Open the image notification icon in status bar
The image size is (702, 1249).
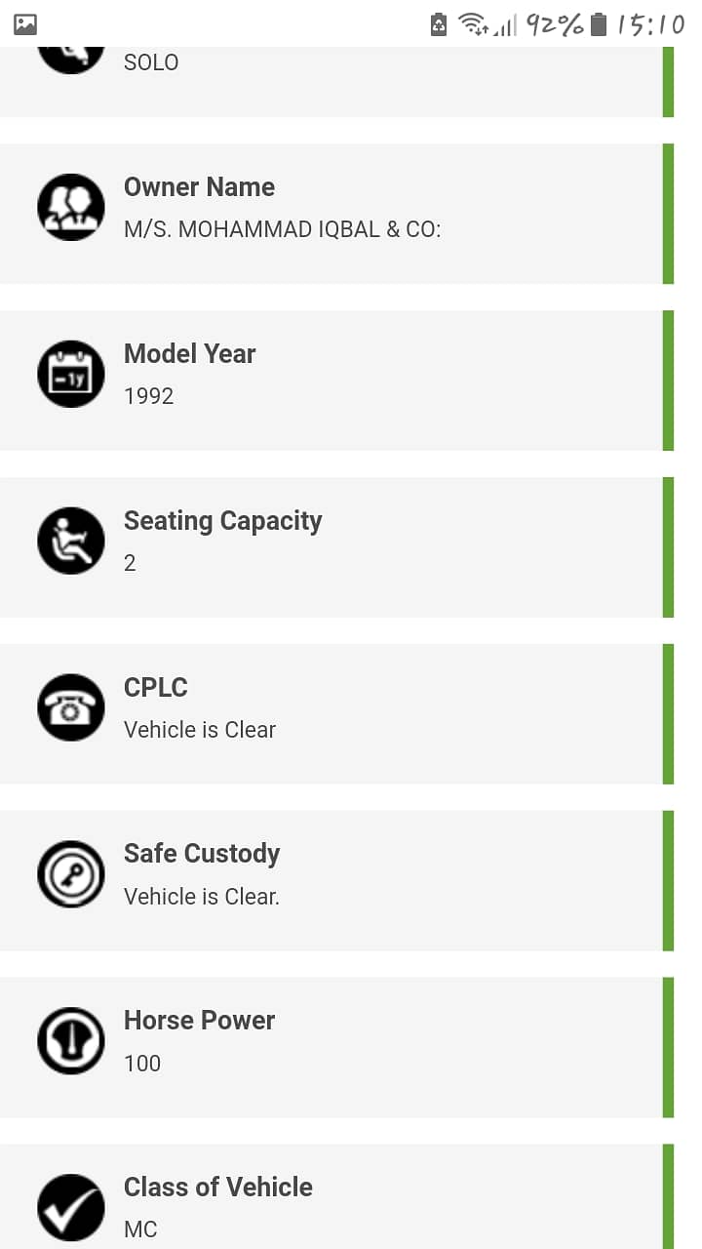26,24
